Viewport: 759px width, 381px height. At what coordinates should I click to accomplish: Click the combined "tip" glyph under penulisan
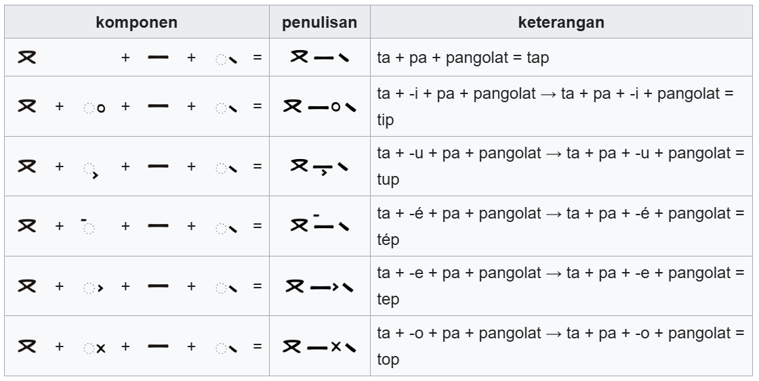tap(320, 107)
